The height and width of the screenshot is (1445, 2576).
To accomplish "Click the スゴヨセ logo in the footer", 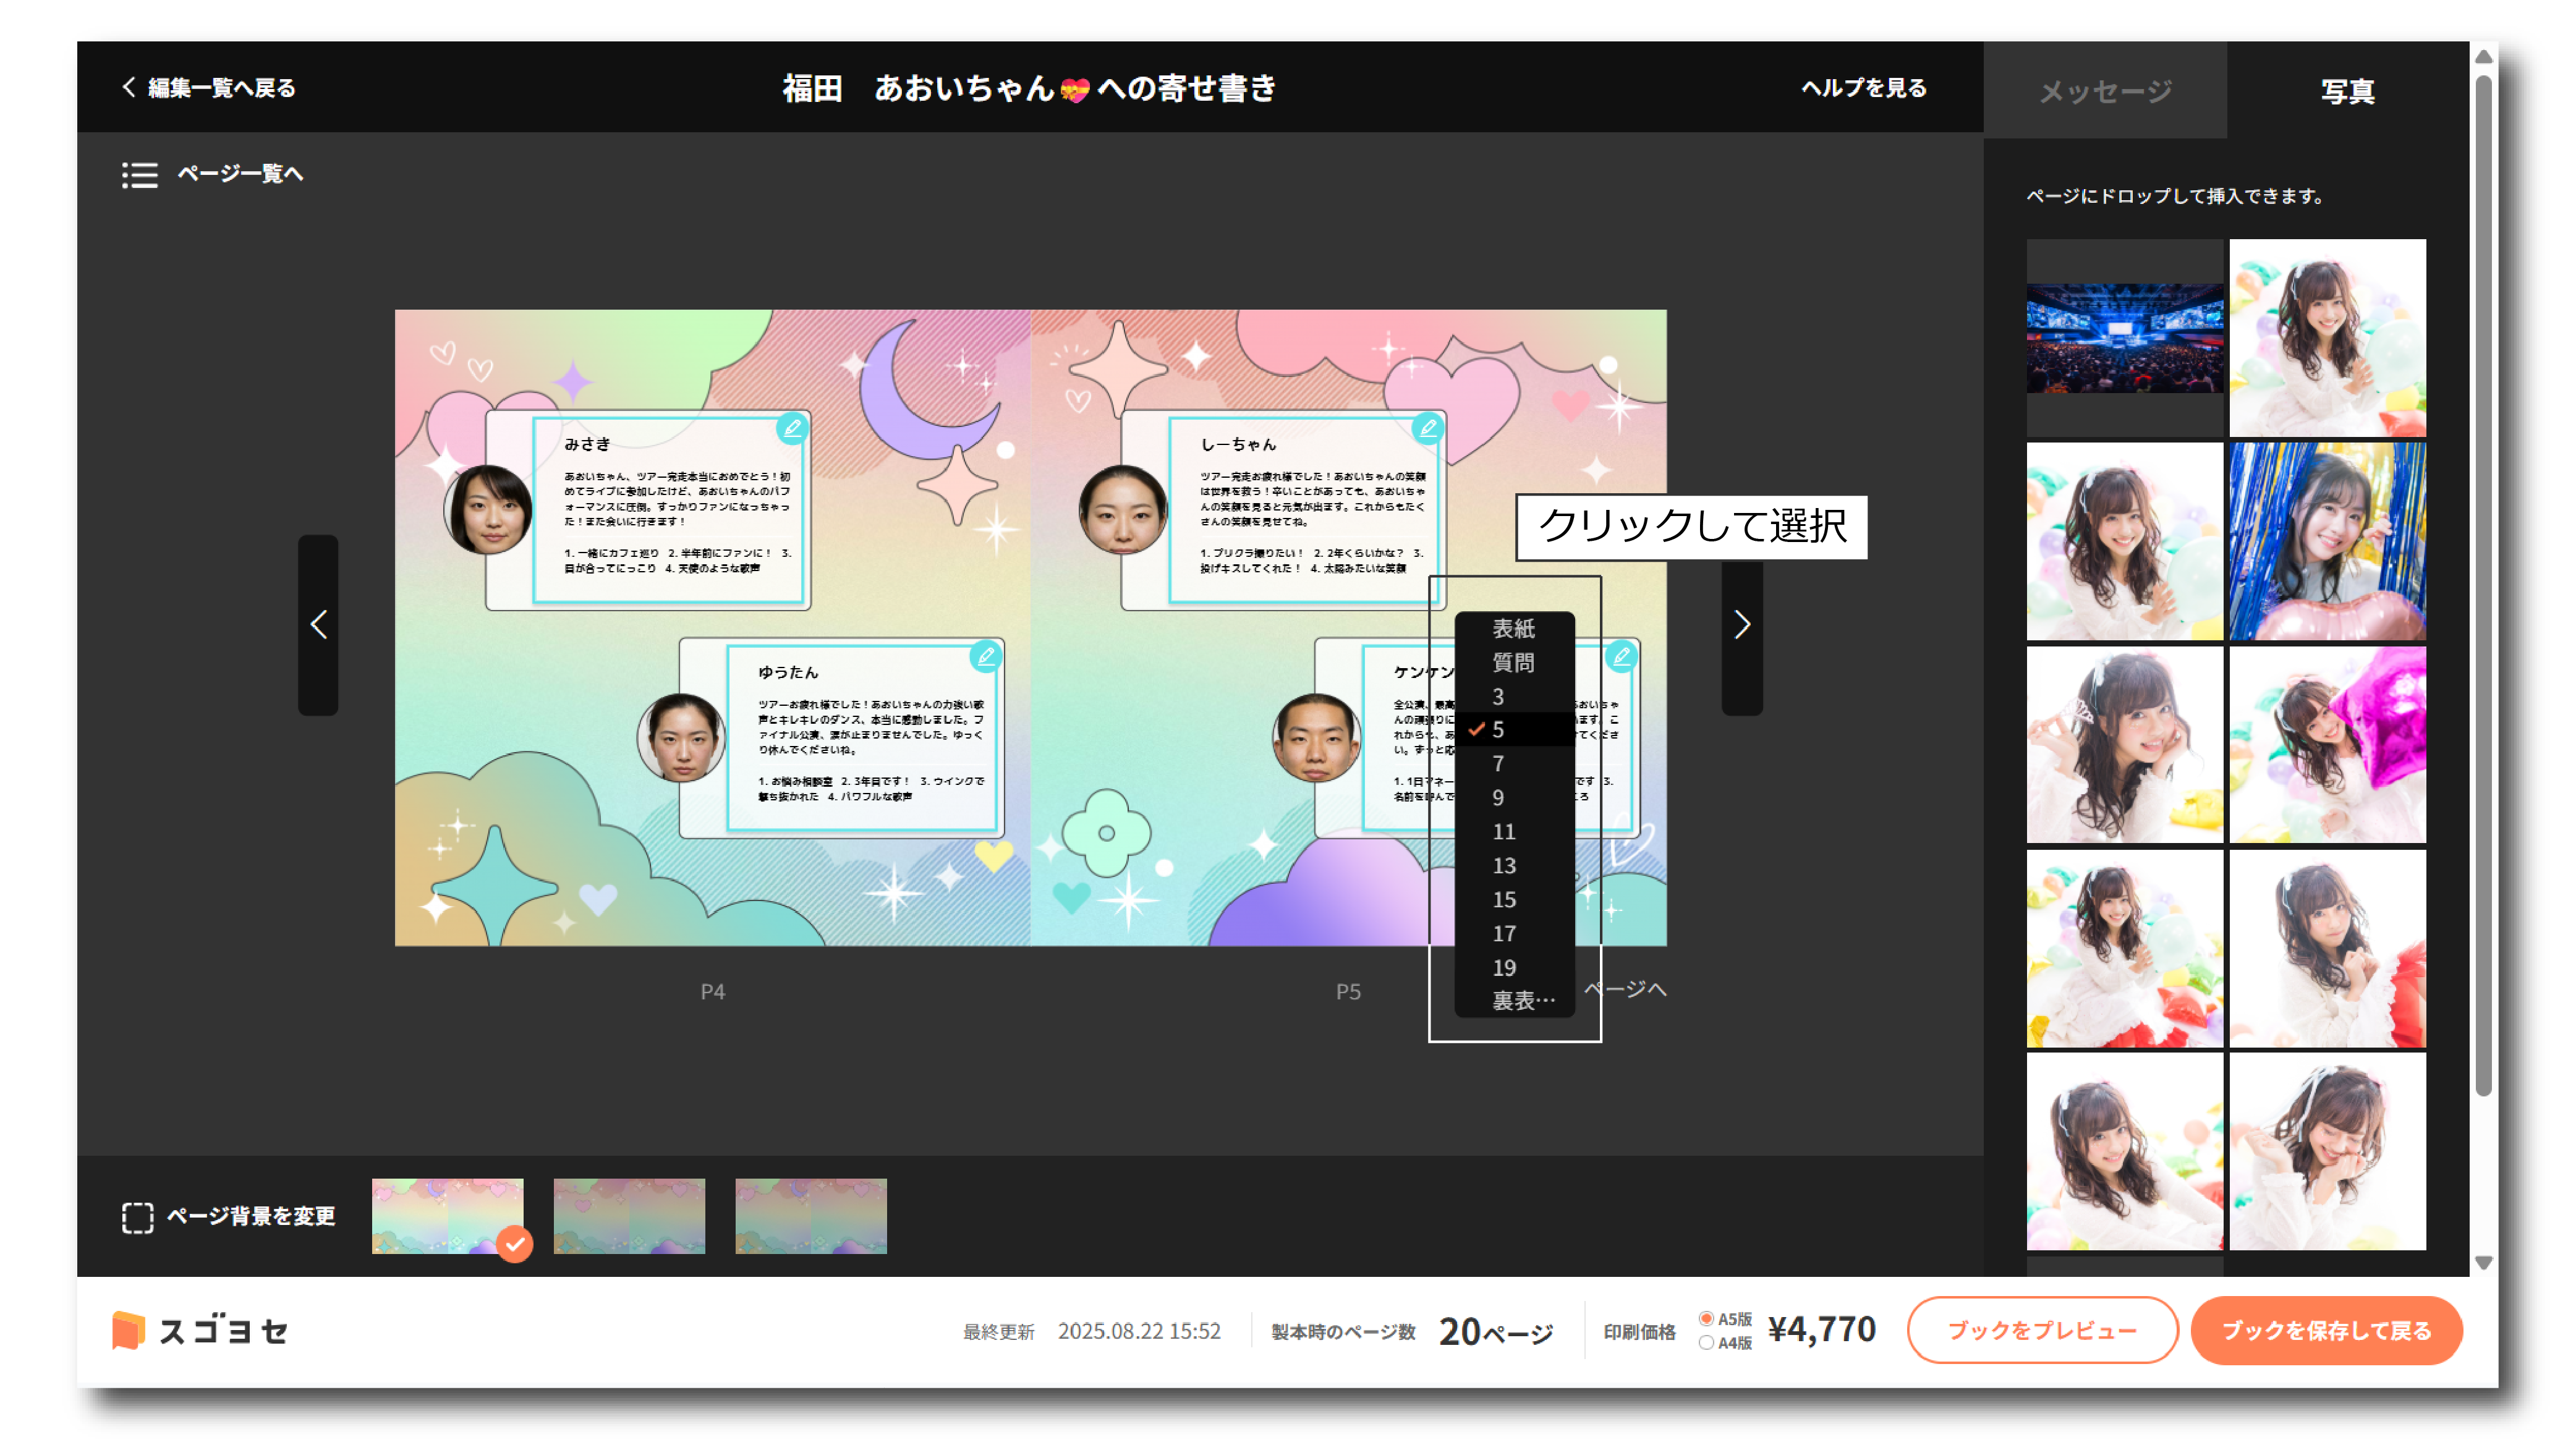I will coord(200,1331).
